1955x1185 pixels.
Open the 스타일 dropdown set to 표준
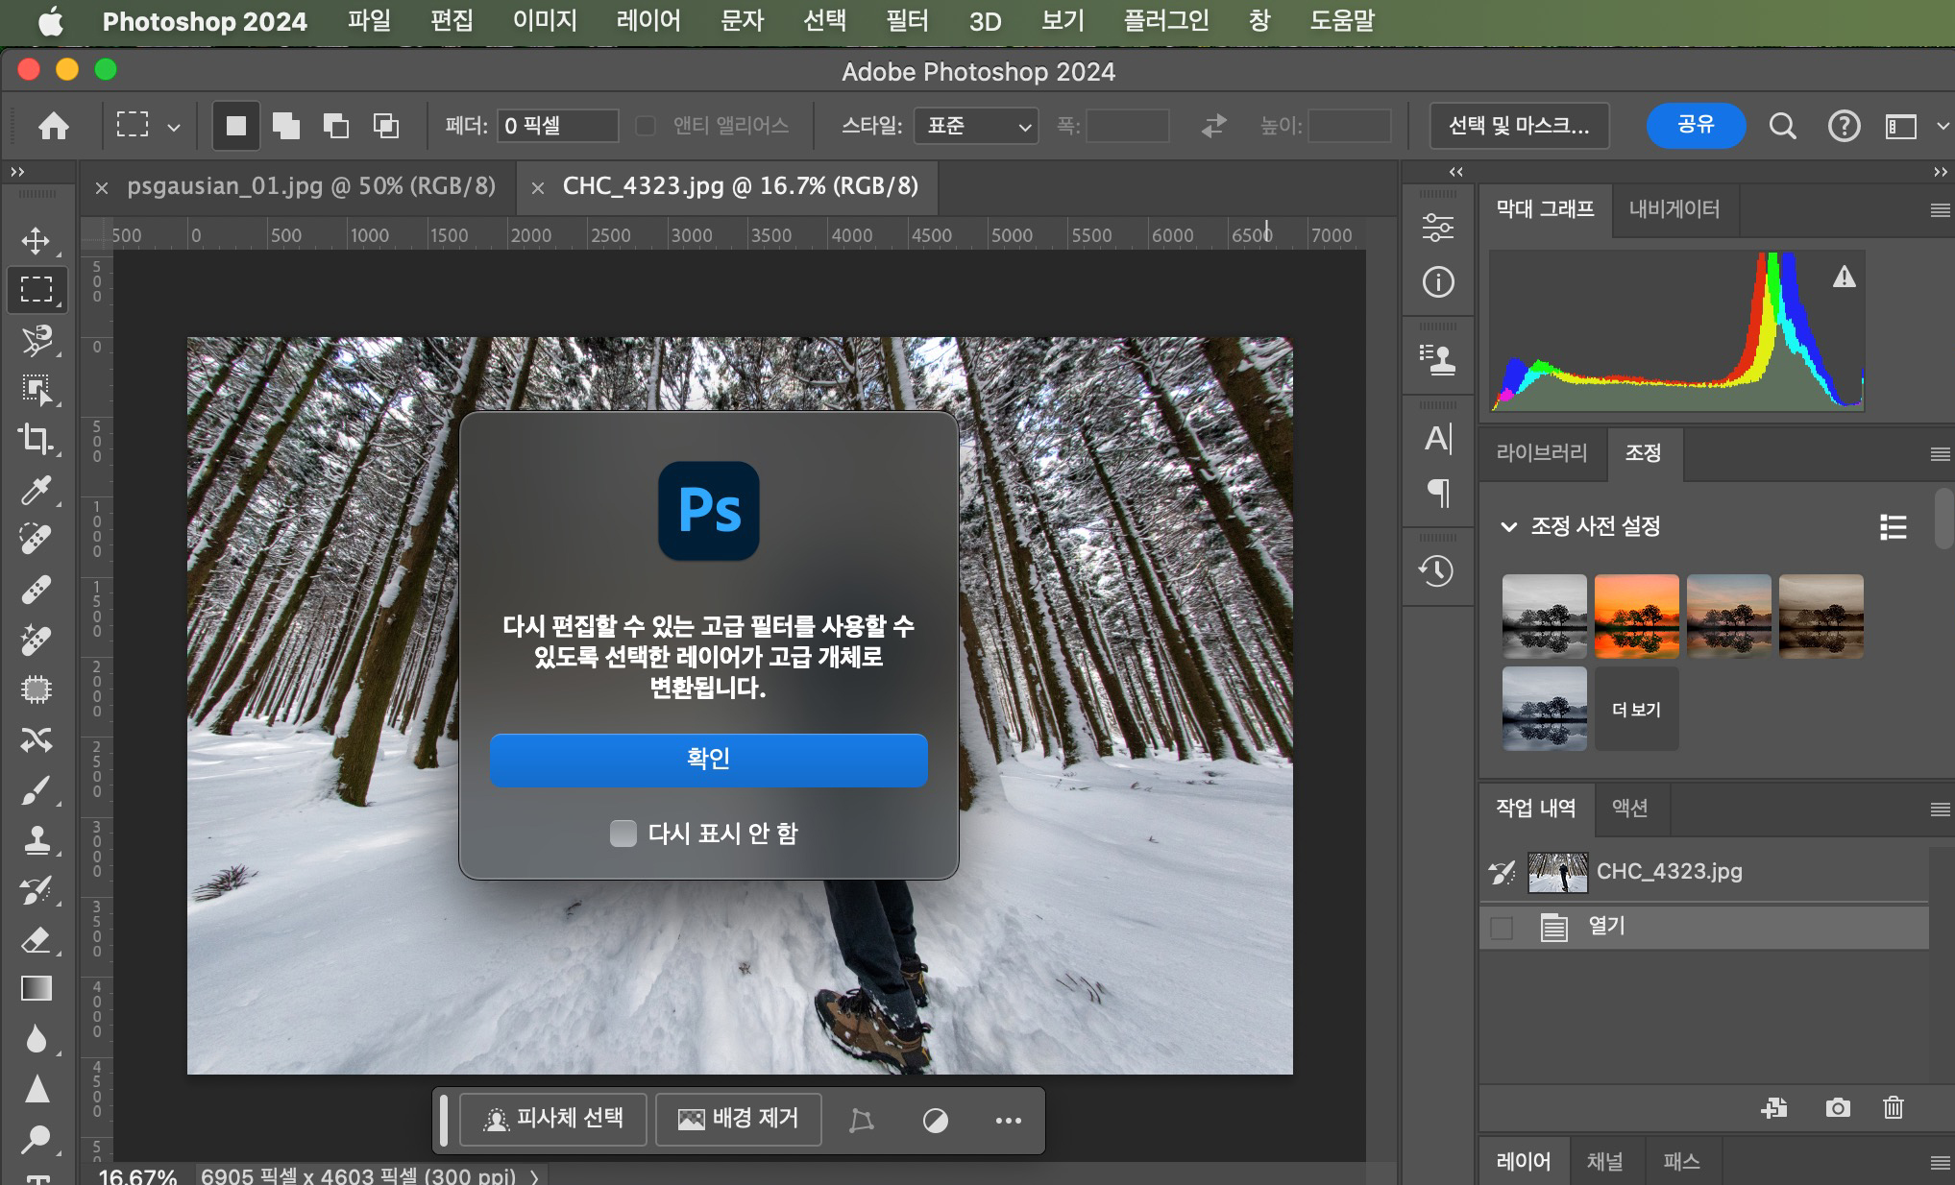click(976, 126)
